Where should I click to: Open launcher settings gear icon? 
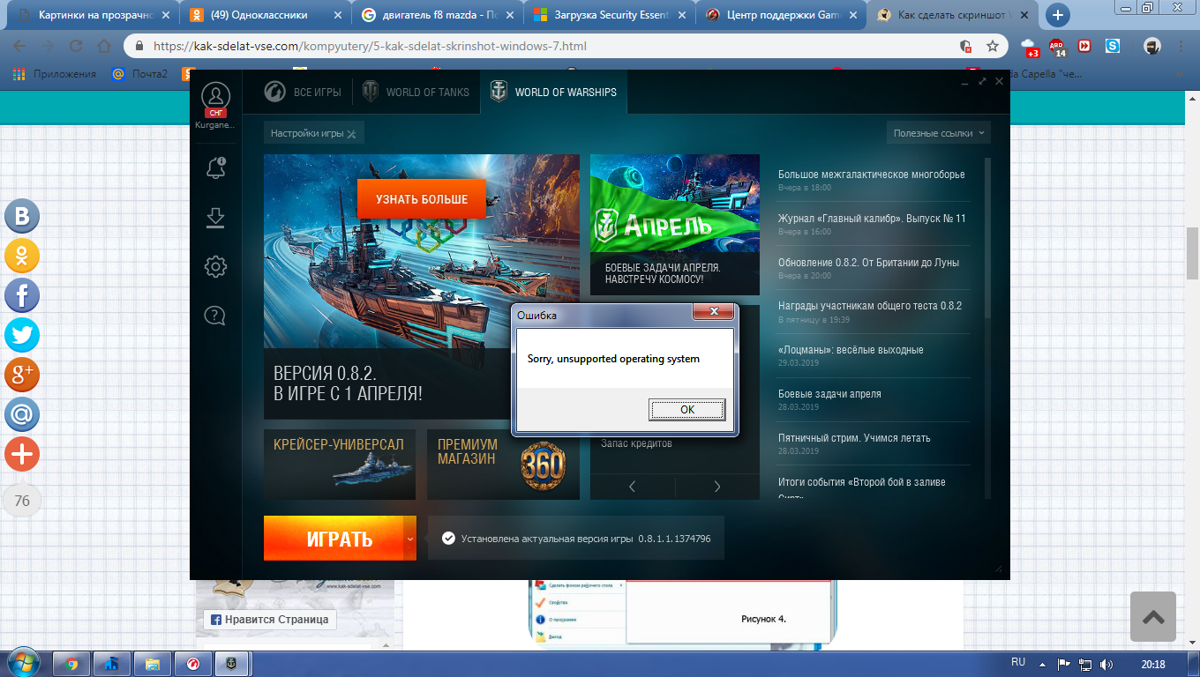point(215,266)
